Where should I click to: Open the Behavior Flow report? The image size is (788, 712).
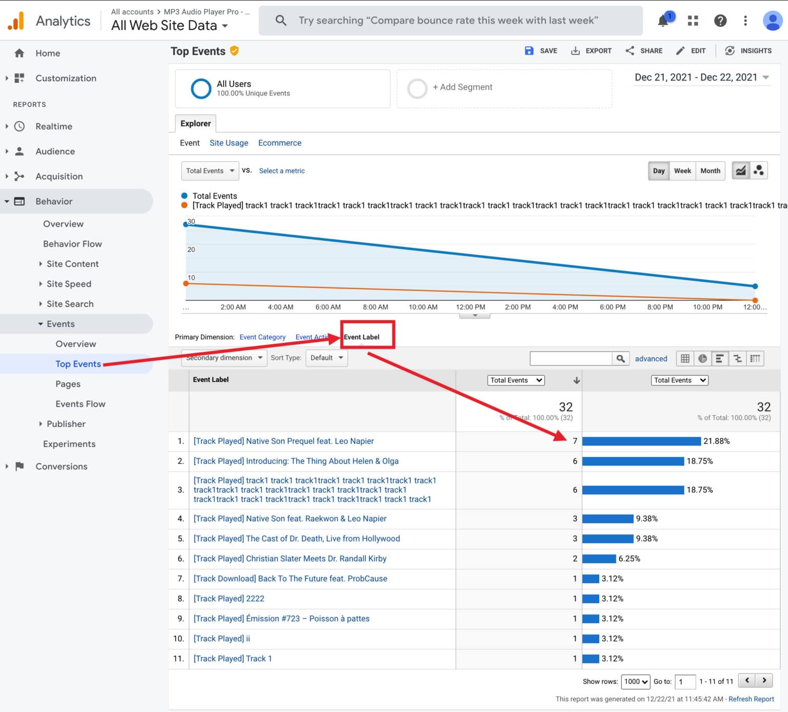[x=72, y=243]
